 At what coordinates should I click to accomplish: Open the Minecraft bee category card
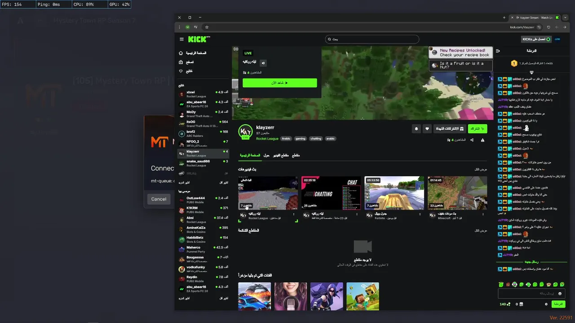pyautogui.click(x=363, y=296)
